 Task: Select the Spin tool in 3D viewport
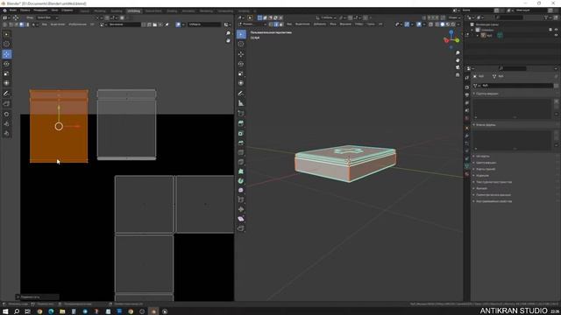click(x=241, y=181)
